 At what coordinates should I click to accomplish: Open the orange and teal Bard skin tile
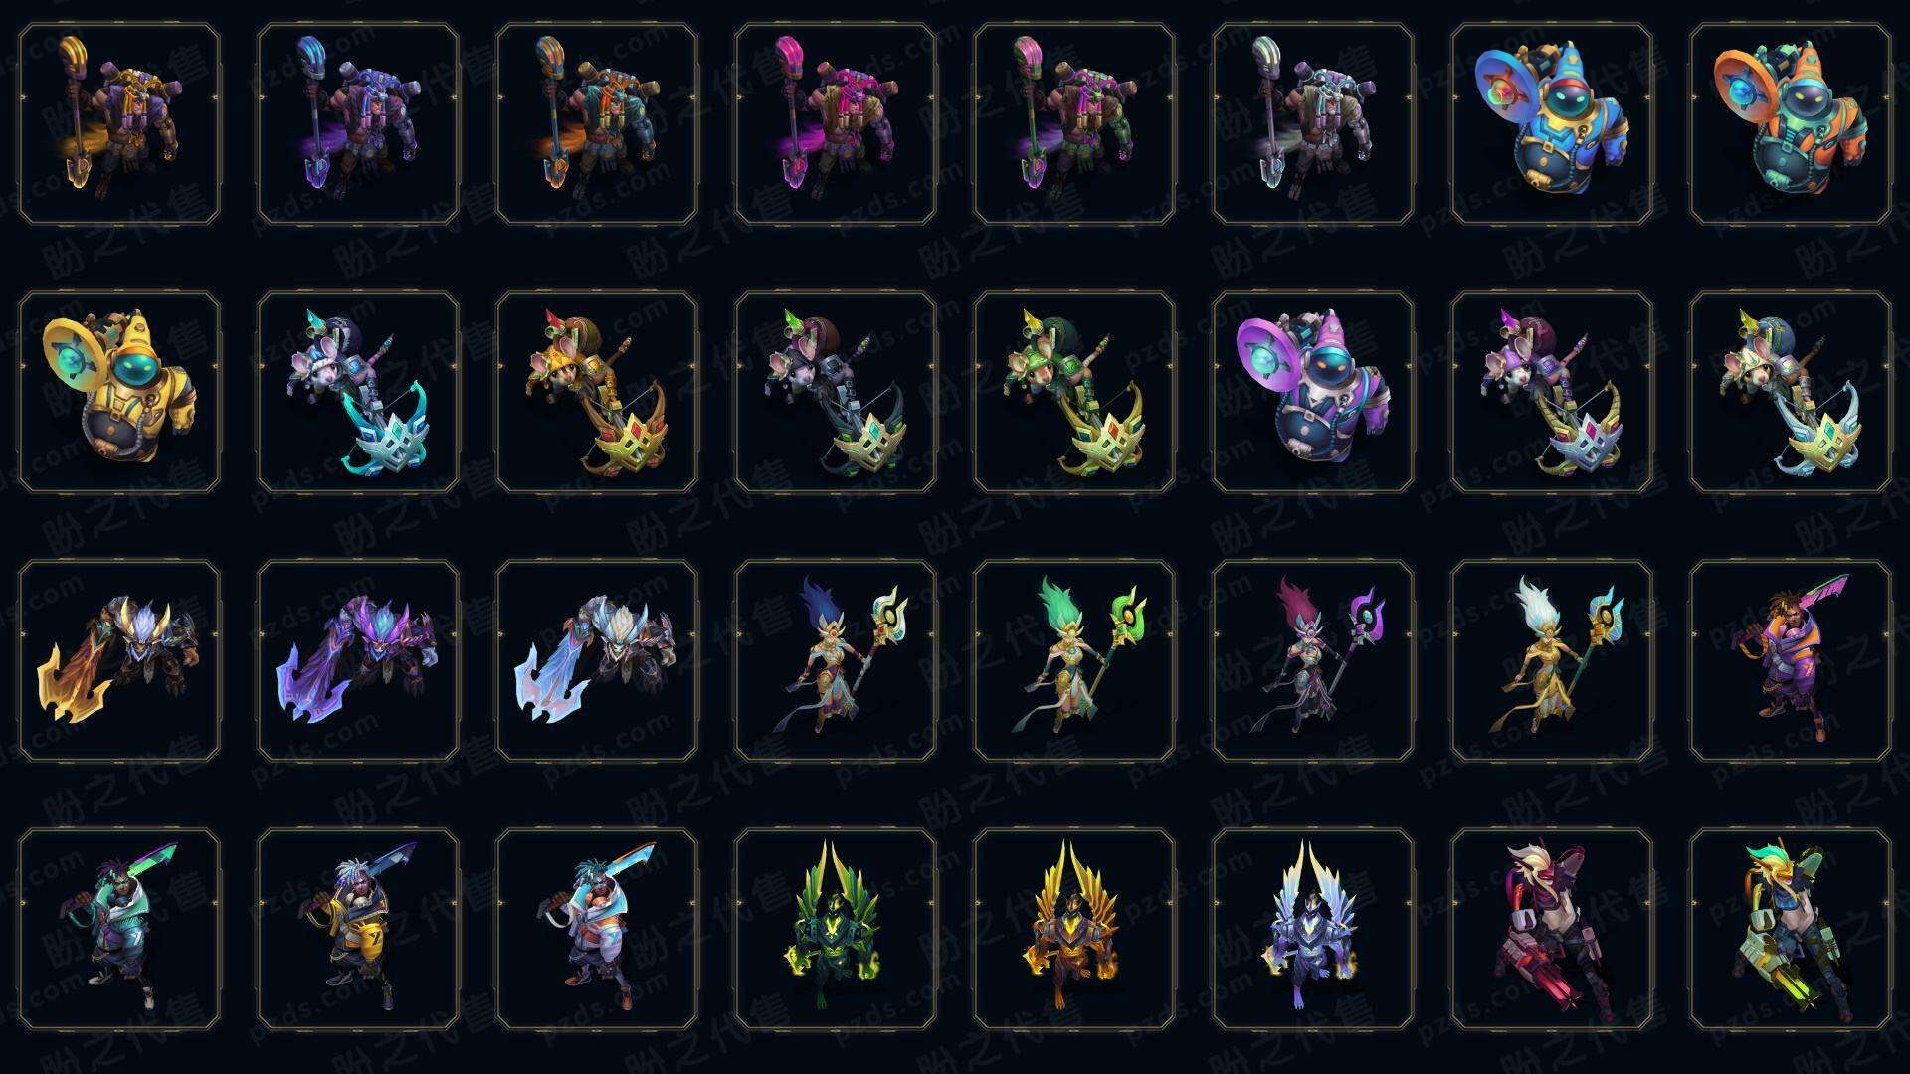(x=1791, y=123)
